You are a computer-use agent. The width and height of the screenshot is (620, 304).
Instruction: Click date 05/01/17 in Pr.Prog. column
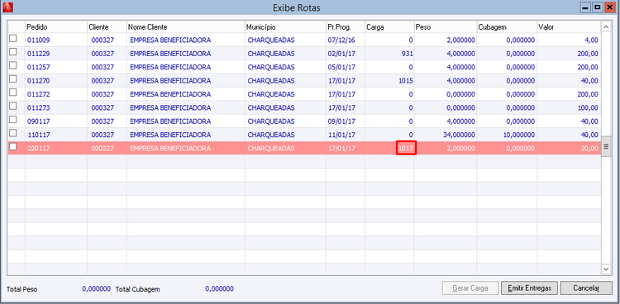tap(341, 67)
